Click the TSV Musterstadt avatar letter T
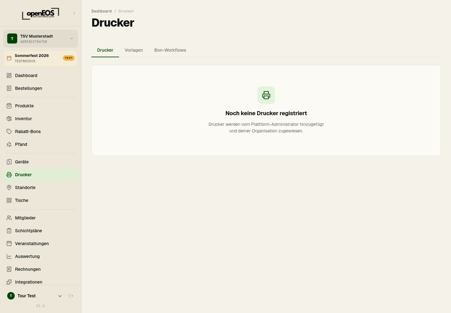This screenshot has height=313, width=451. pyautogui.click(x=12, y=38)
